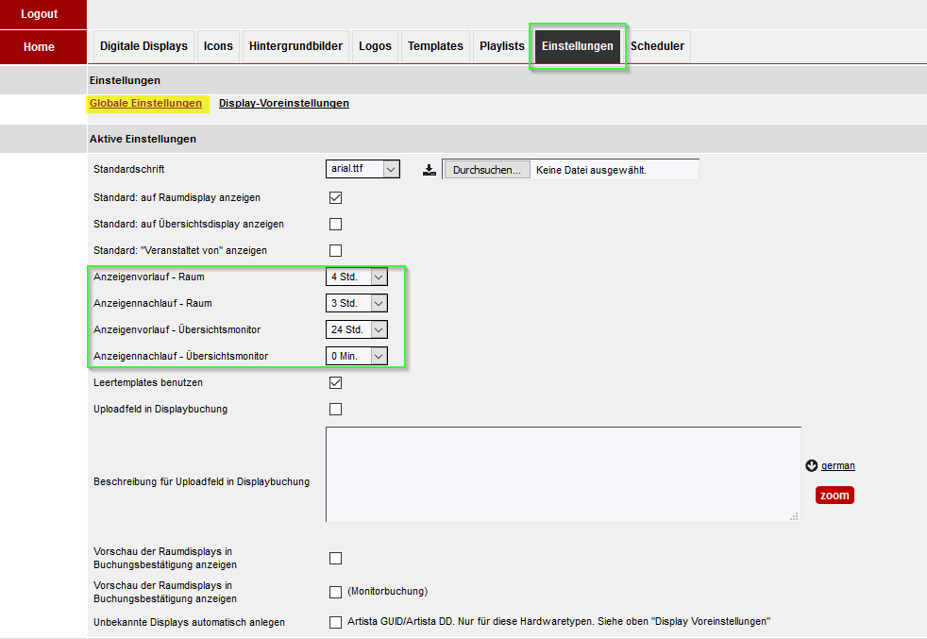
Task: Go to the Hintergrundbilder tab
Action: (x=295, y=46)
